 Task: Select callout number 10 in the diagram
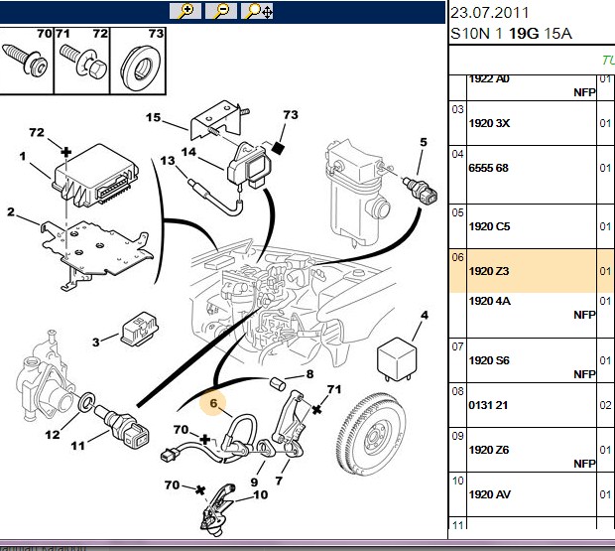pyautogui.click(x=261, y=494)
